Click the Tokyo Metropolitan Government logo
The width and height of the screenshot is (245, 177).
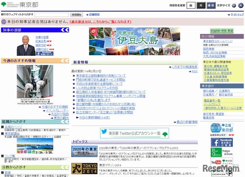(20, 5)
